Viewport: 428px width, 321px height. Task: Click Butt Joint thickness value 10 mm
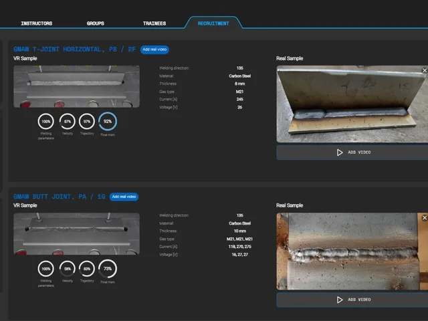click(239, 231)
